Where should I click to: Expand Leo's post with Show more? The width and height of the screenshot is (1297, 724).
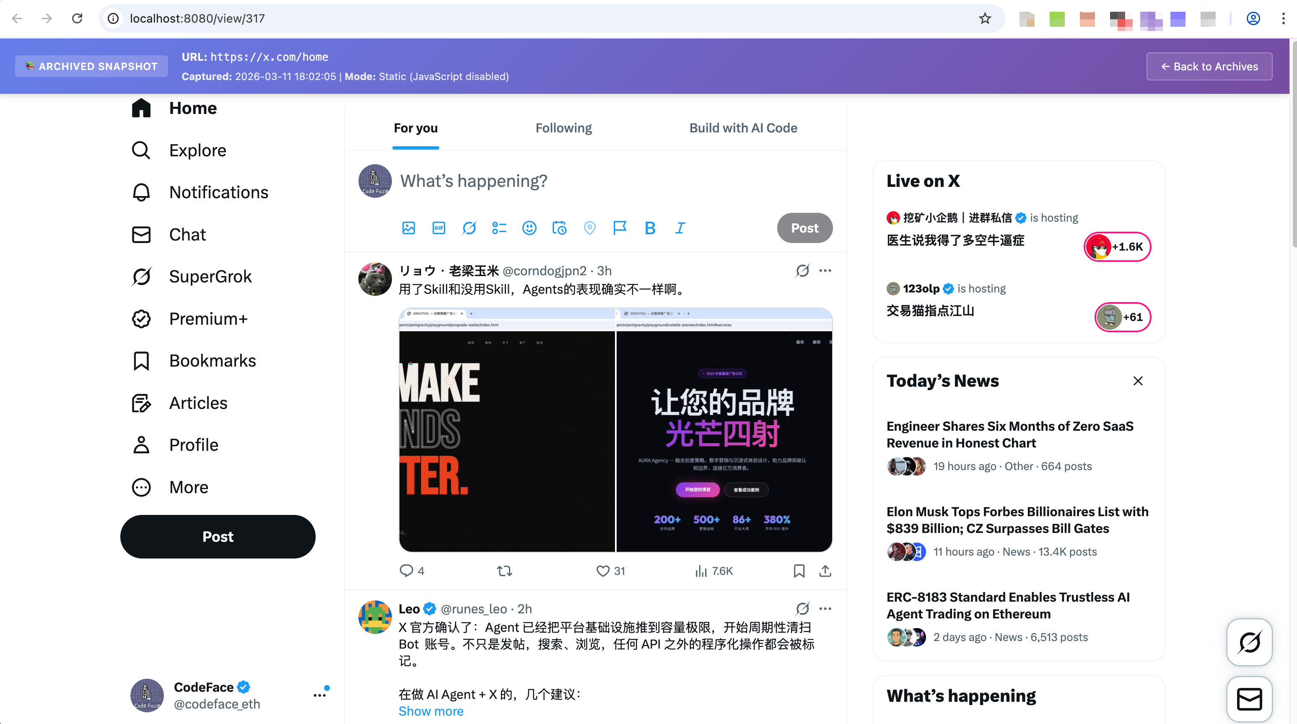click(x=431, y=711)
